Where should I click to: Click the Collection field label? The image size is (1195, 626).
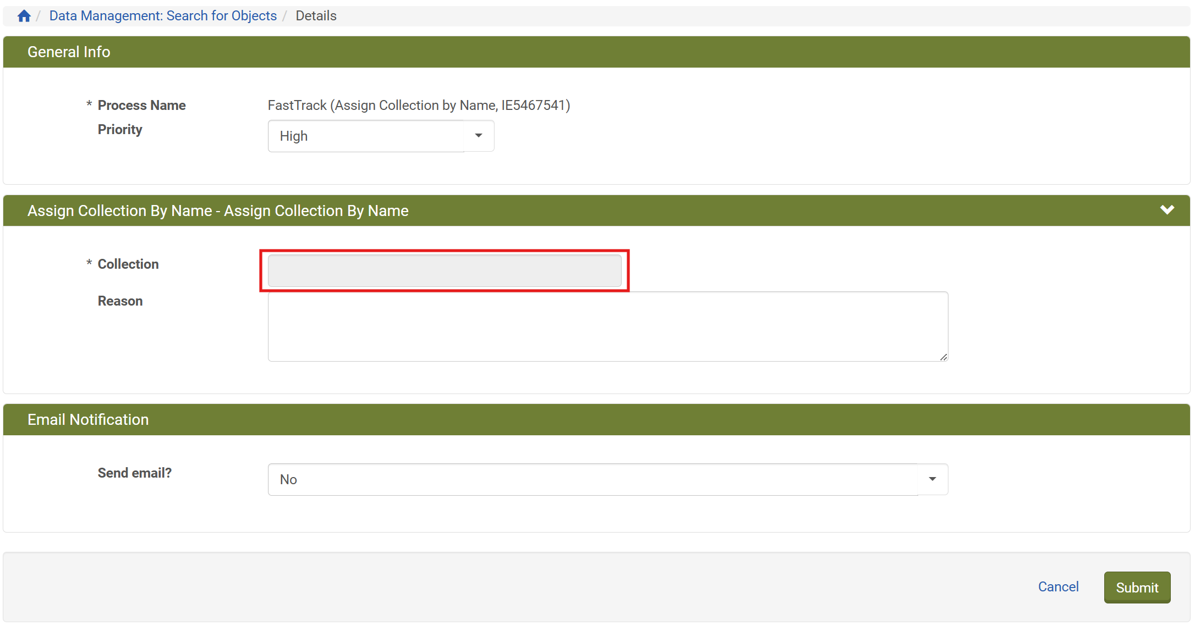[128, 264]
